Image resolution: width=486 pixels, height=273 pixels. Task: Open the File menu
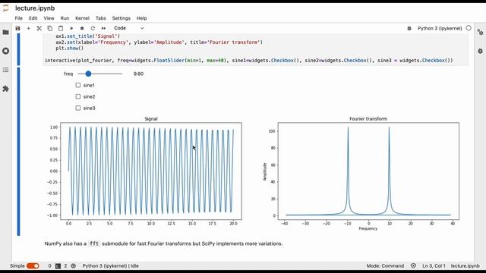click(x=18, y=18)
